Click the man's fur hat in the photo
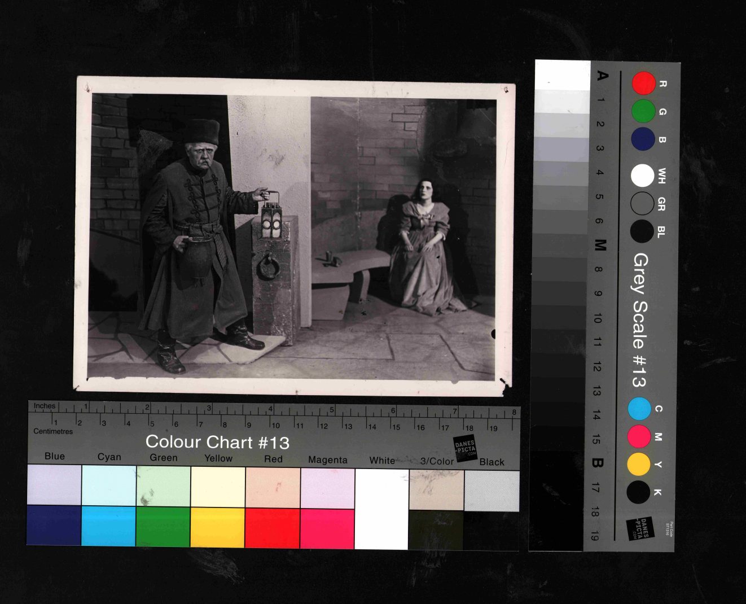This screenshot has width=746, height=604. 201,132
